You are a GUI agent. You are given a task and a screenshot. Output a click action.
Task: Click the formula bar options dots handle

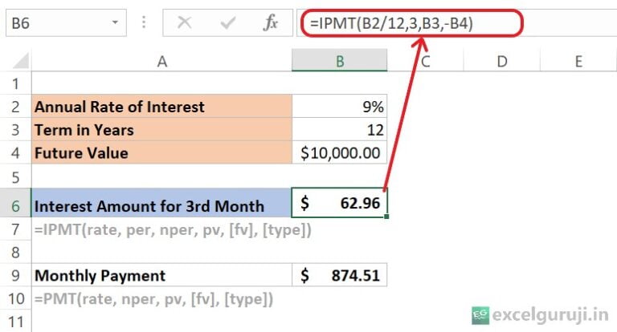(x=145, y=23)
